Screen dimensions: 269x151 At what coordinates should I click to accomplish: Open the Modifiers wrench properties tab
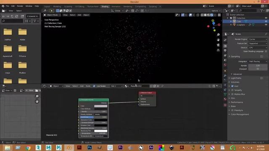point(225,75)
